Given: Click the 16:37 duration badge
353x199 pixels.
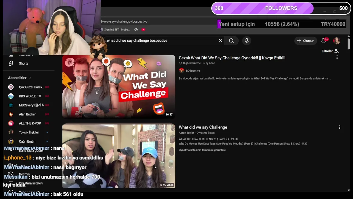Looking at the screenshot, I should coord(169,114).
